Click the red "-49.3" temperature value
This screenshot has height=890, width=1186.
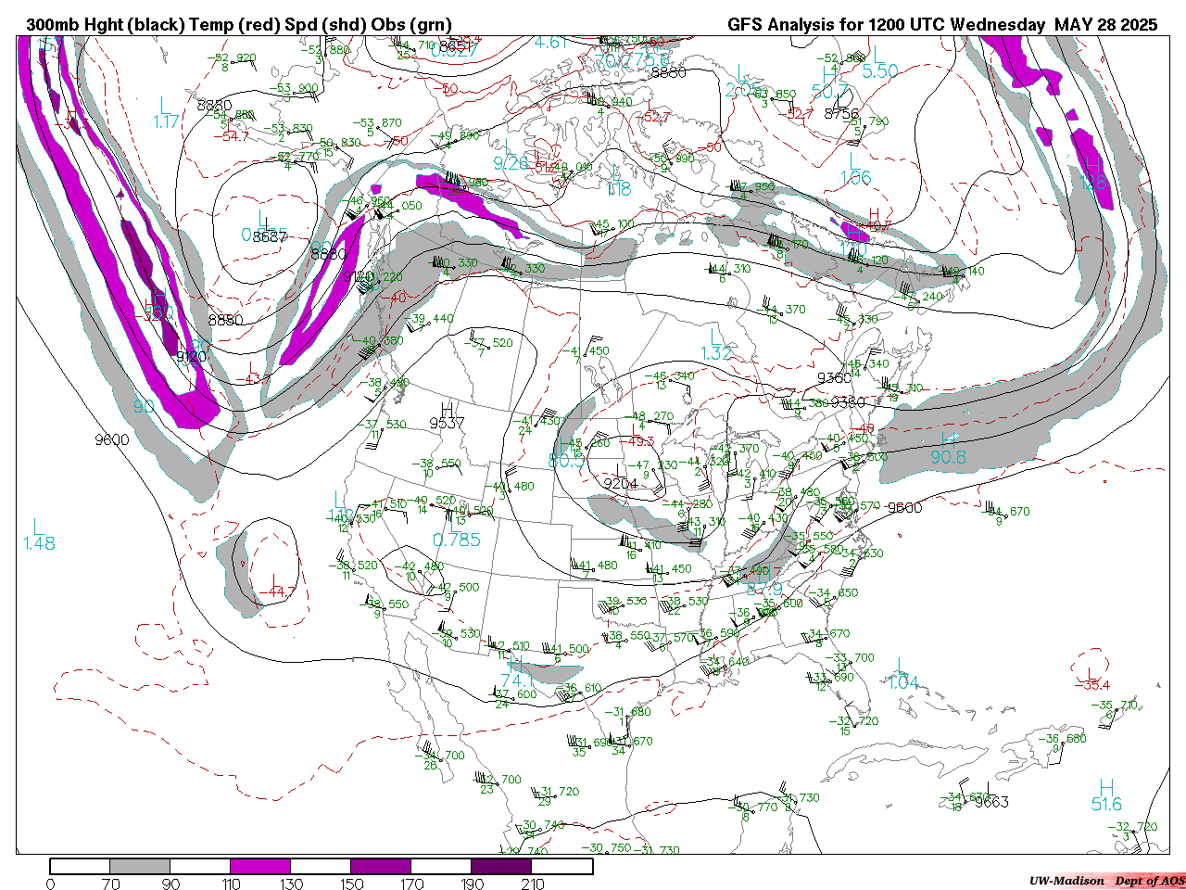point(637,440)
